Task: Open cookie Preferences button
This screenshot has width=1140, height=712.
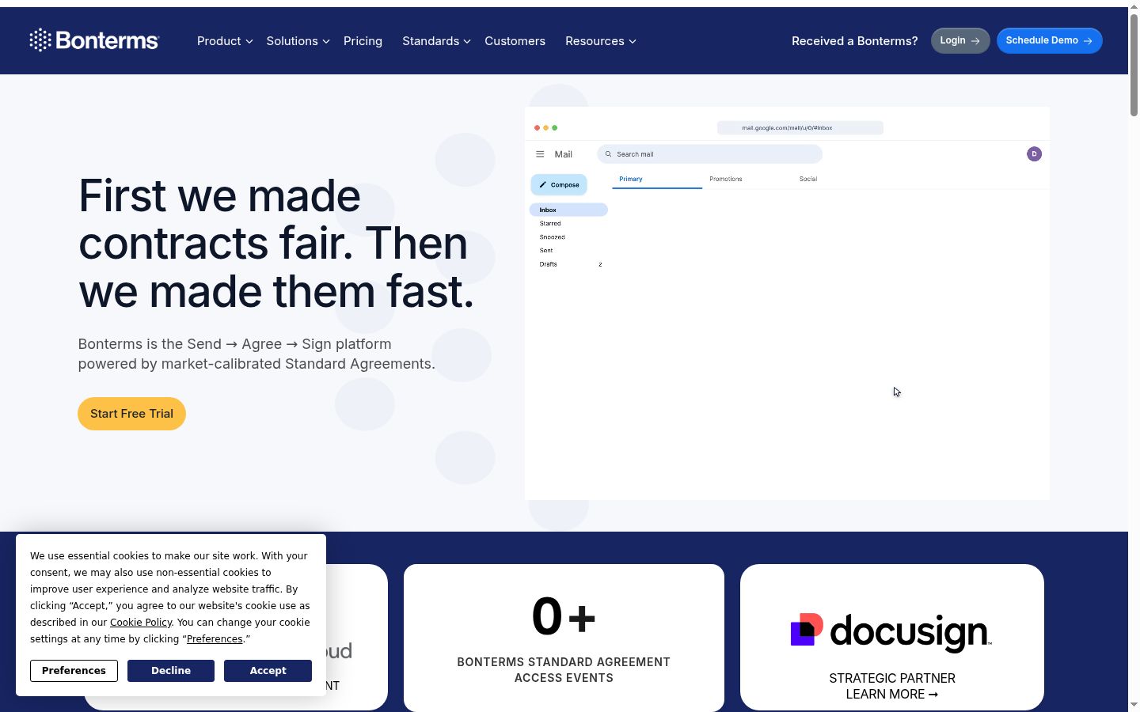Action: [74, 671]
